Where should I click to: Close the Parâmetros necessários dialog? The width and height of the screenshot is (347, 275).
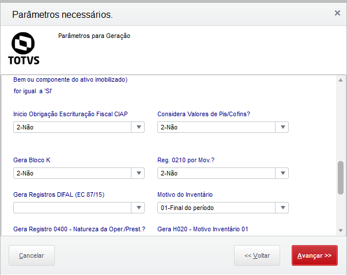coord(337,13)
